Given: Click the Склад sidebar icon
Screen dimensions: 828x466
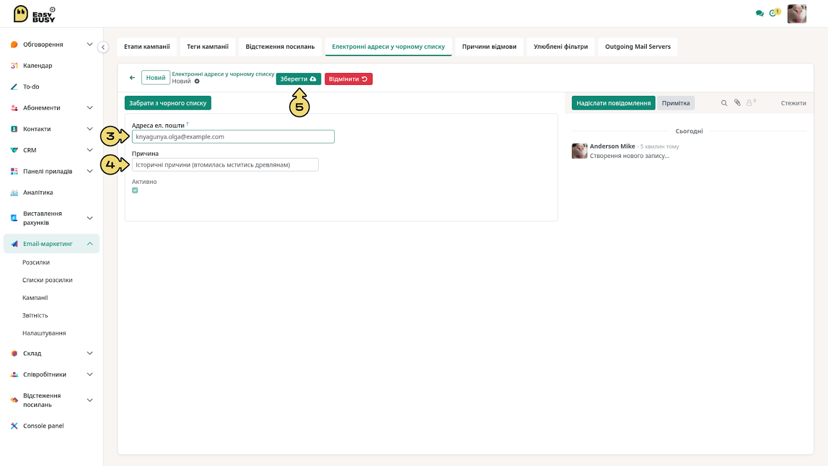Looking at the screenshot, I should coord(14,354).
